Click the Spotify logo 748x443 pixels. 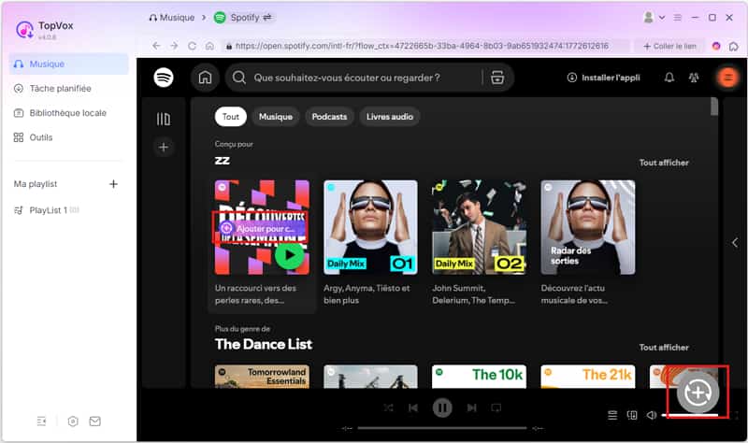click(164, 78)
